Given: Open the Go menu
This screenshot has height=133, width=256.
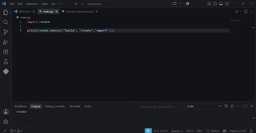Looking at the screenshot, I should click(x=53, y=4).
